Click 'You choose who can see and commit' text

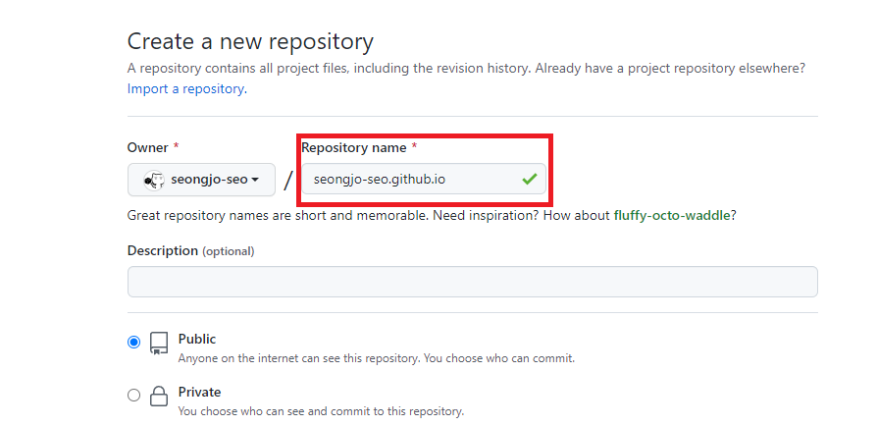tap(321, 411)
